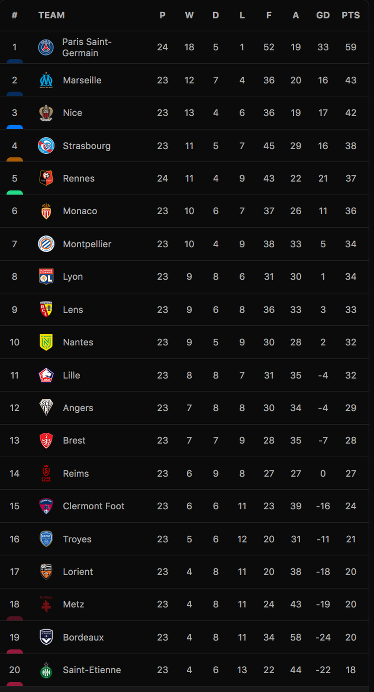Open the Nantes yellow crest

coord(46,342)
